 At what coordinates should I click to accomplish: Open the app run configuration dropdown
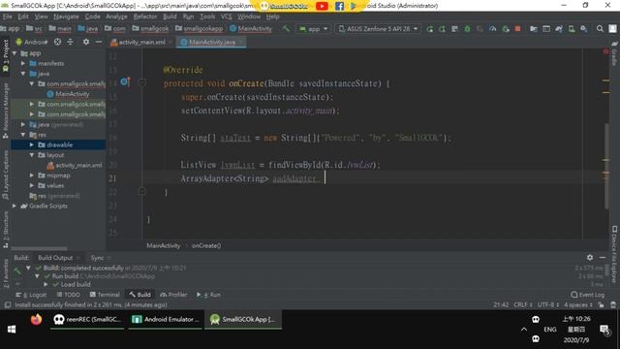[x=314, y=29]
